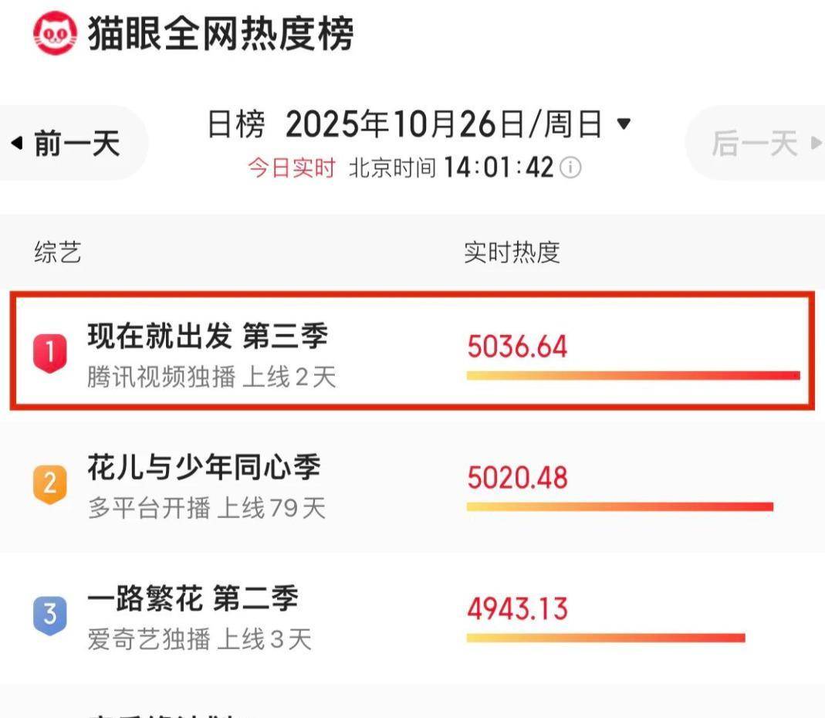
Task: Click the blue rank 3 badge
Action: click(50, 615)
